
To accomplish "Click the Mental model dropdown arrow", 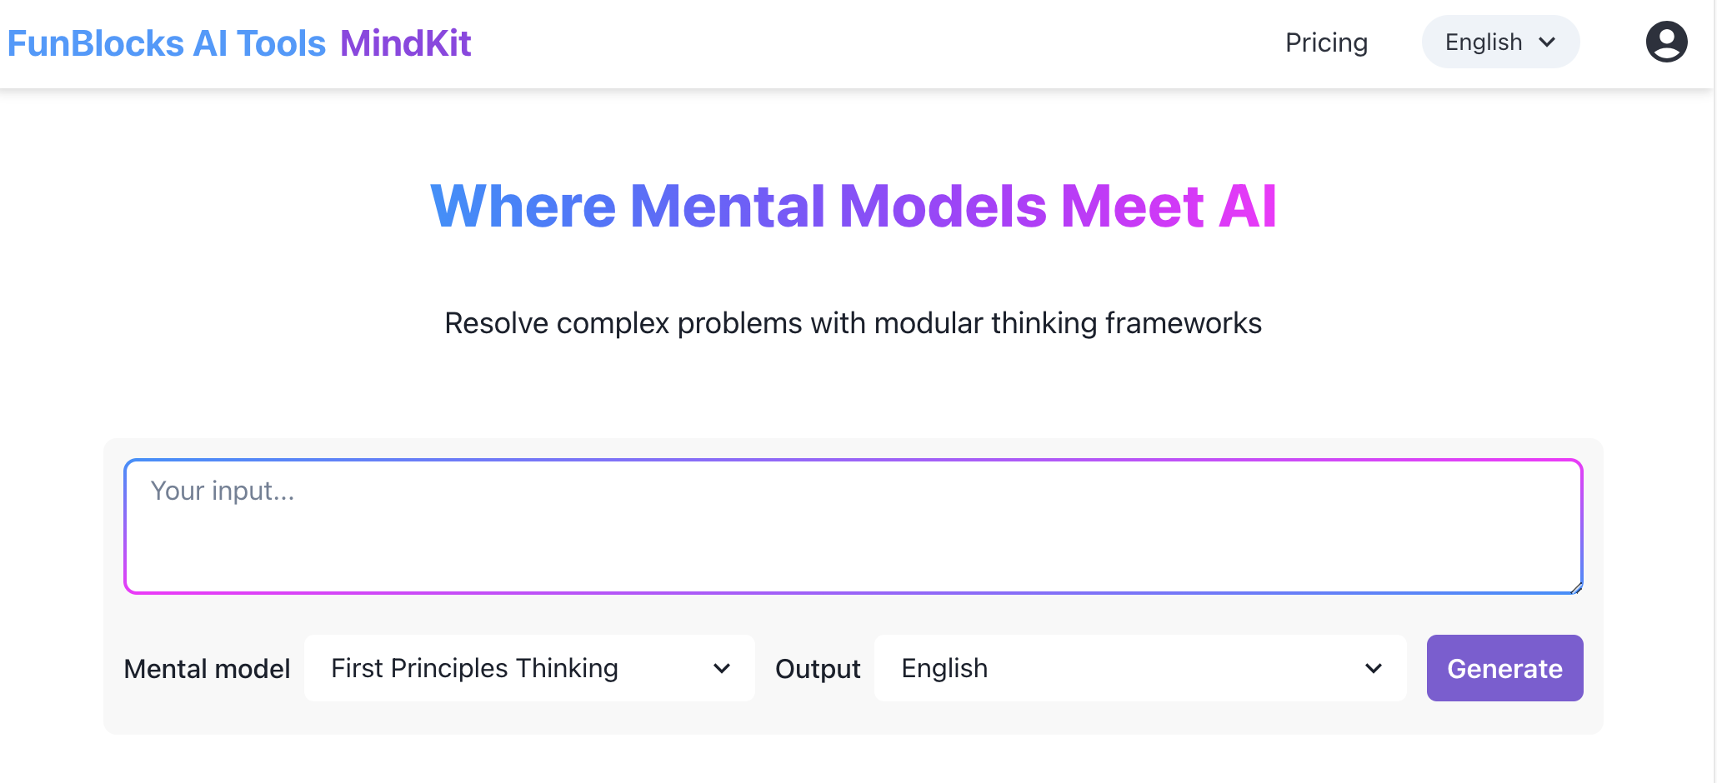I will click(722, 668).
